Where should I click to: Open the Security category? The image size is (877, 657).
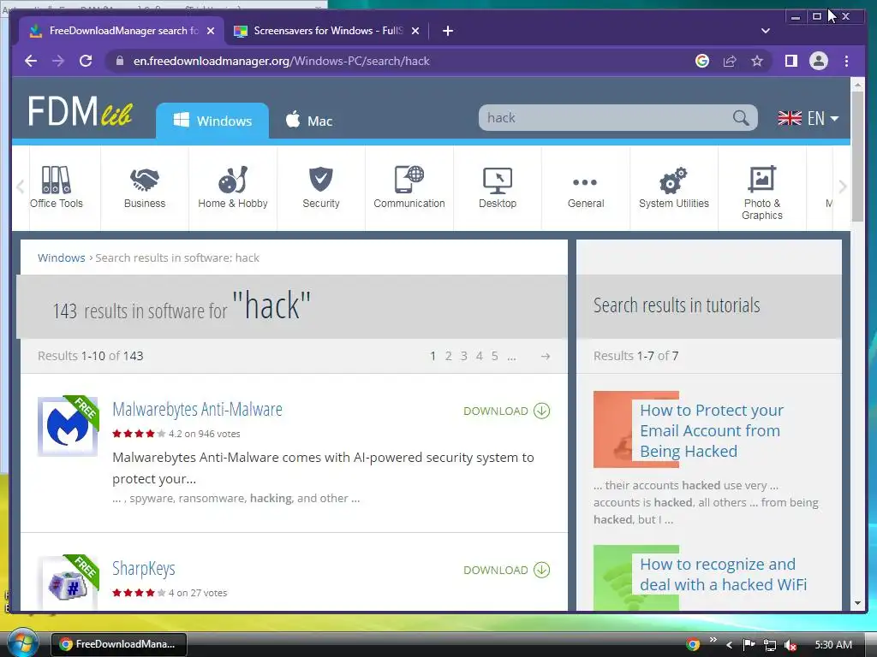(321, 187)
